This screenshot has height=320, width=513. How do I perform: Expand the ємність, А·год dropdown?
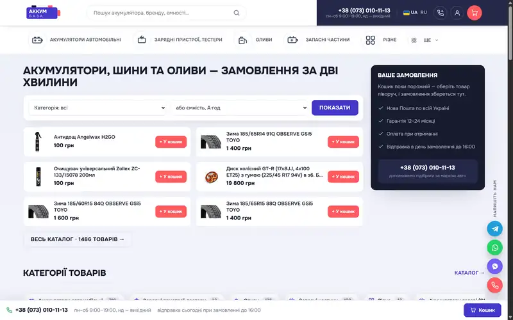(240, 108)
